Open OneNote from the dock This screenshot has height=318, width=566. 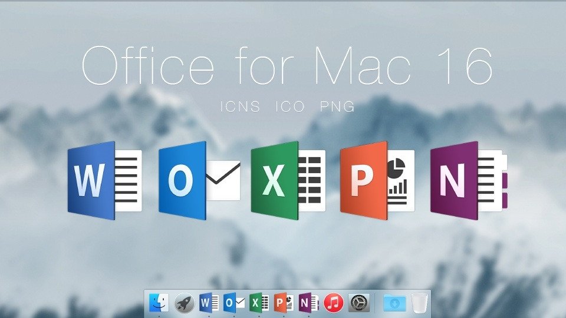(308, 303)
